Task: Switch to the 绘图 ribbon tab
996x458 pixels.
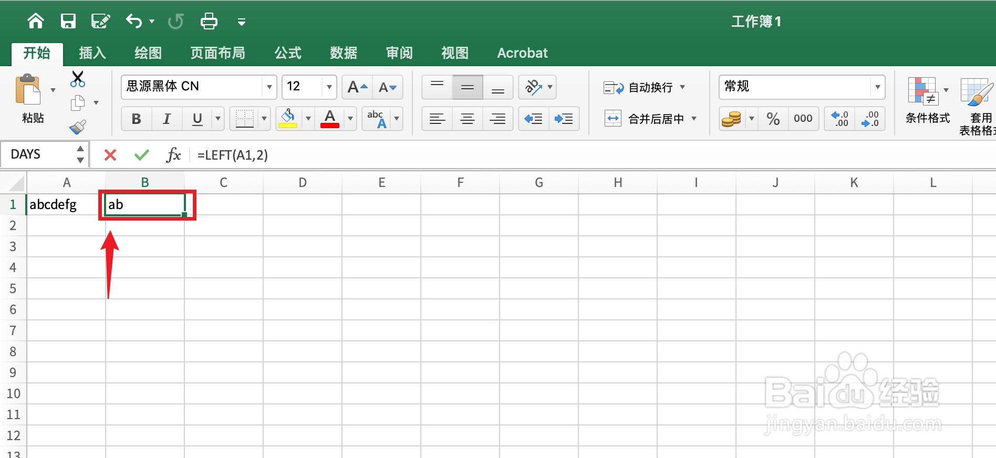Action: click(x=148, y=53)
